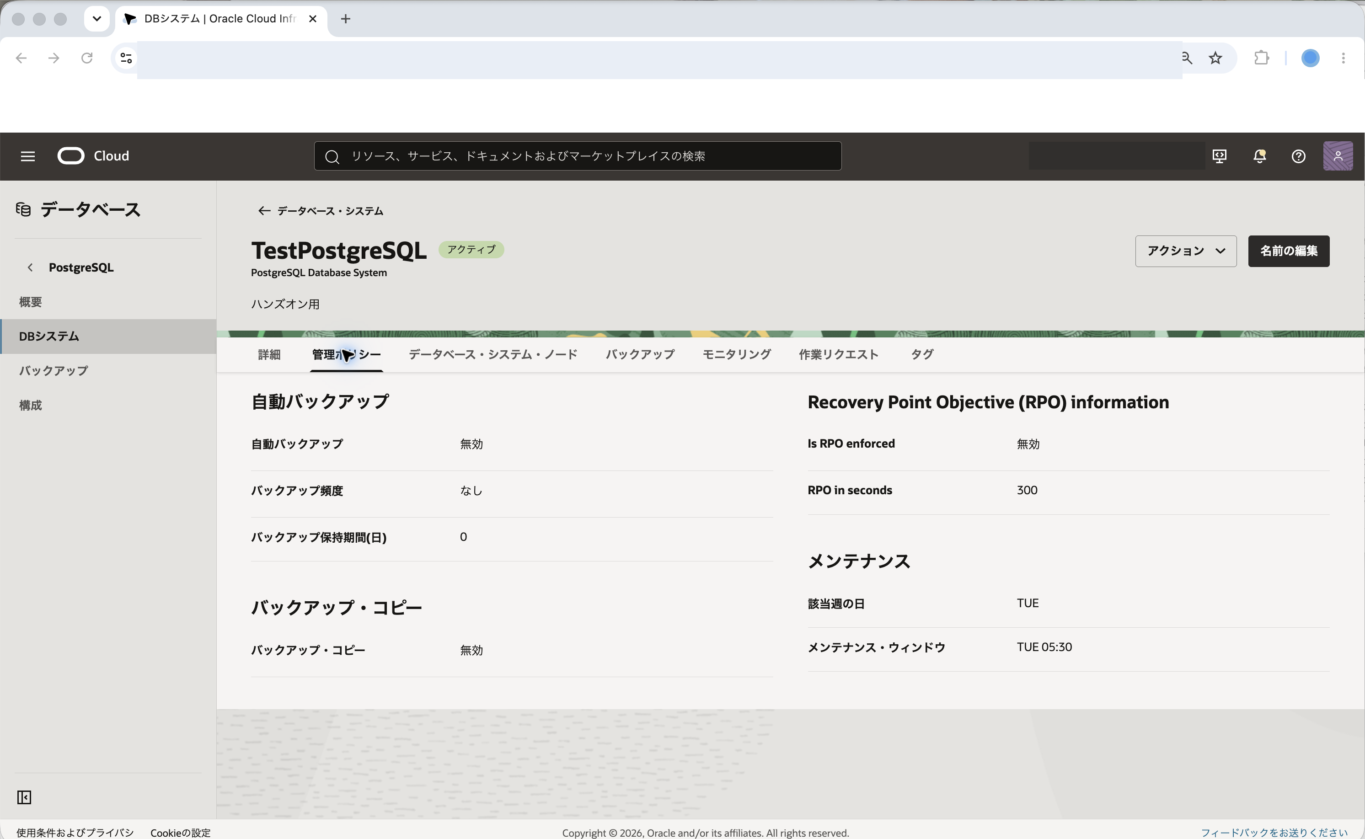Select DBシステム in the sidebar
Image resolution: width=1365 pixels, height=839 pixels.
(x=108, y=336)
